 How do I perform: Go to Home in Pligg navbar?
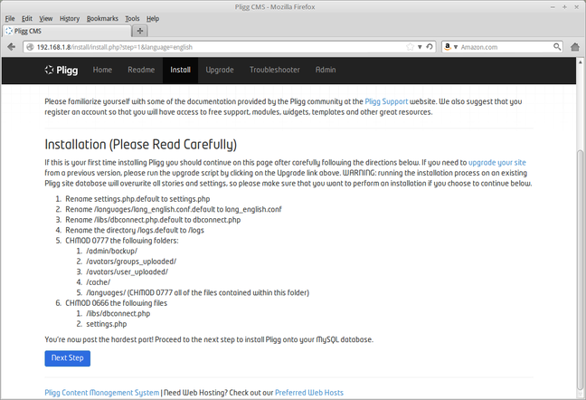[102, 70]
